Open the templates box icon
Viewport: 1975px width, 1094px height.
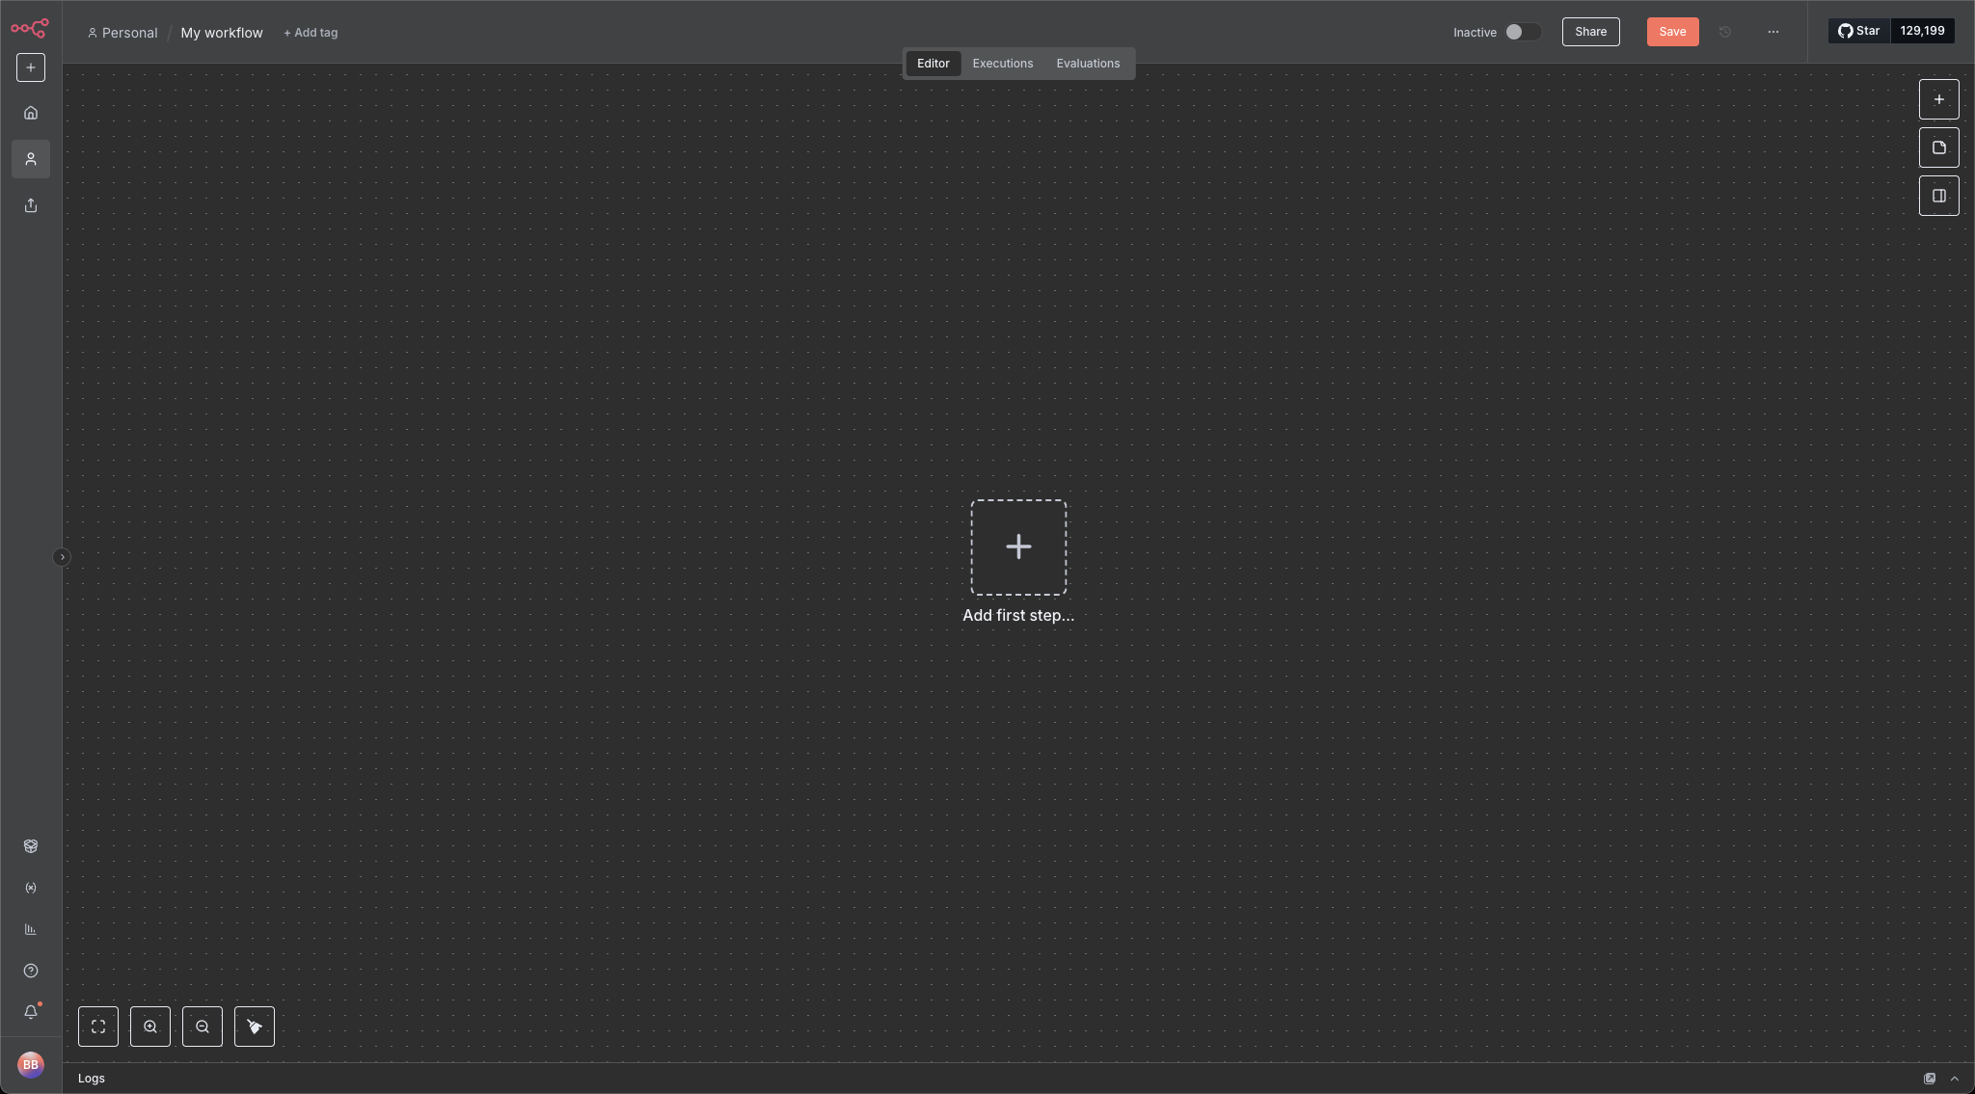31,846
